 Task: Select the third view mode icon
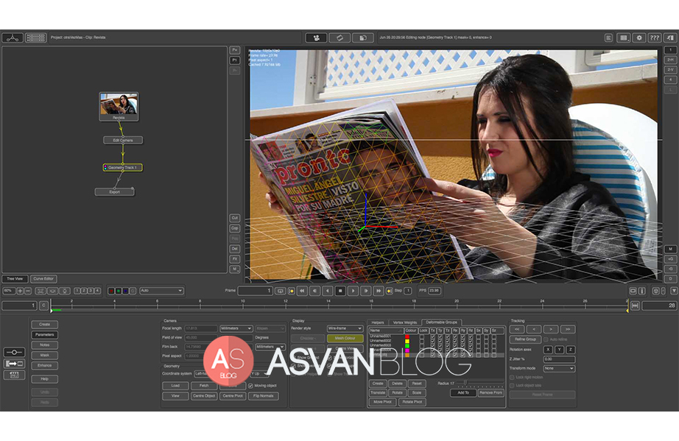[363, 38]
